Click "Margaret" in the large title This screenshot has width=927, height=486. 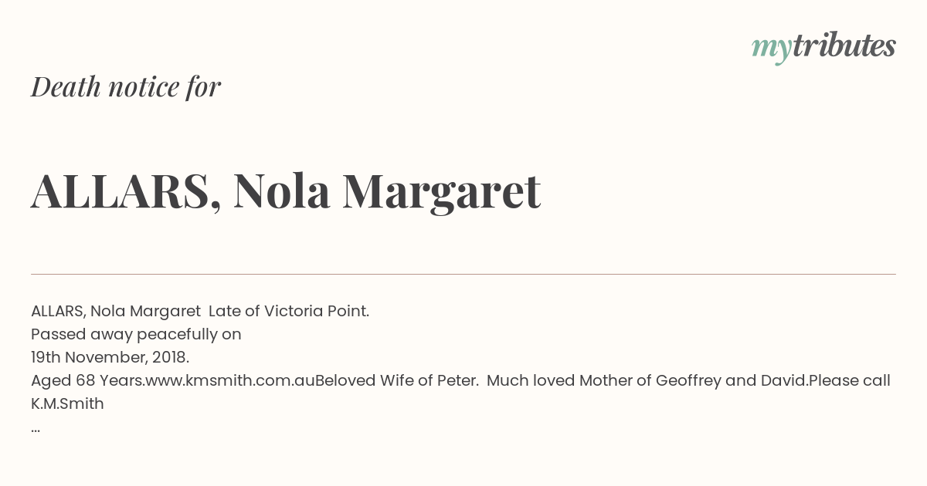(x=442, y=194)
